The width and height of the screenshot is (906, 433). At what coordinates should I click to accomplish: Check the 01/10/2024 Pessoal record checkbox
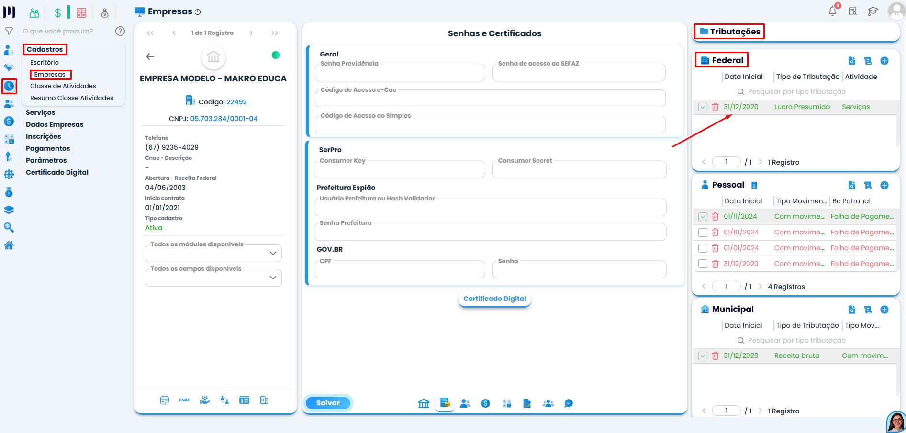703,233
